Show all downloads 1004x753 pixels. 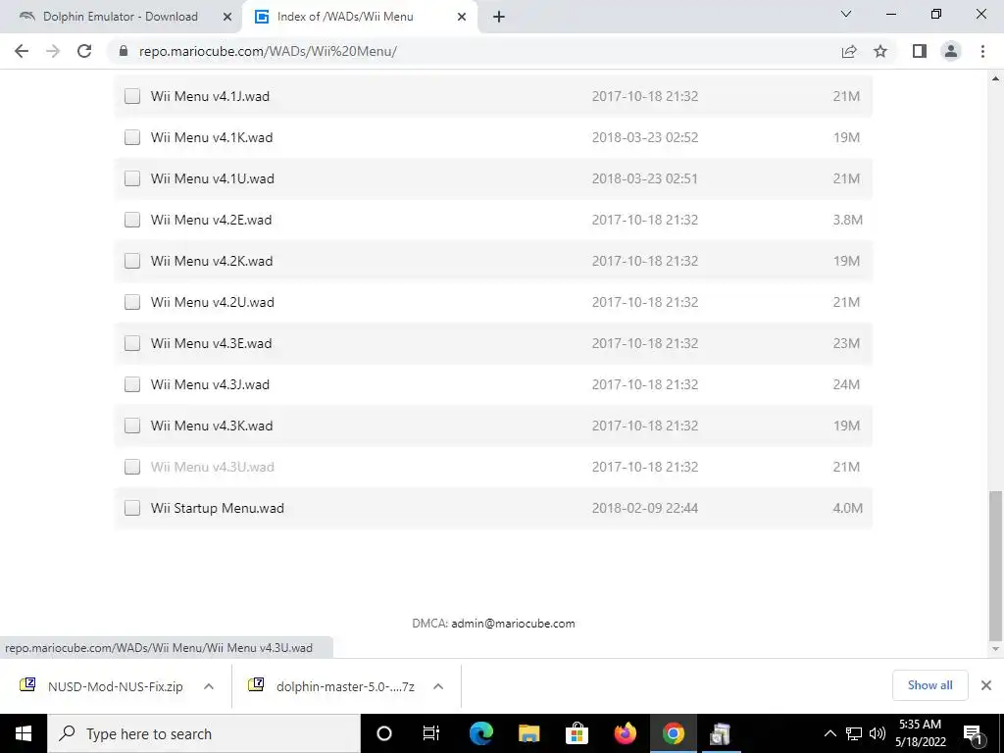pyautogui.click(x=929, y=685)
